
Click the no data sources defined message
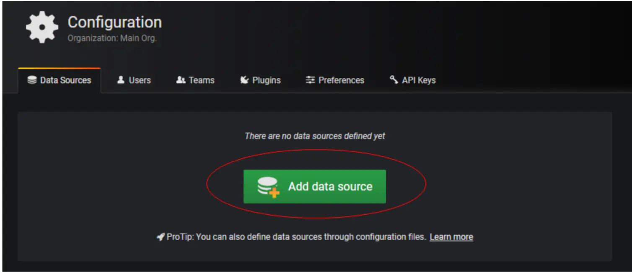[x=315, y=136]
